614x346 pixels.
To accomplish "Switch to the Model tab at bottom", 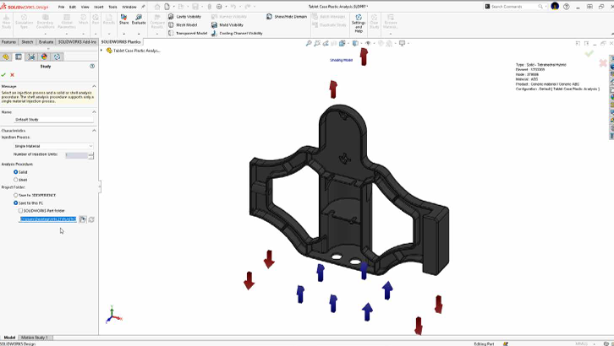I will [9, 338].
